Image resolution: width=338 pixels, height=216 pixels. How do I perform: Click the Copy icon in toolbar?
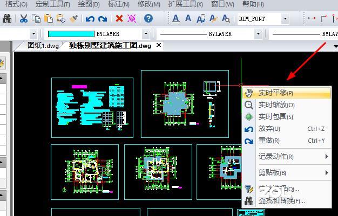point(36,18)
